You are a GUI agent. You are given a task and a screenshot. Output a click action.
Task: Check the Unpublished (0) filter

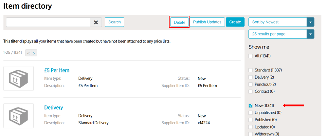tap(251, 113)
